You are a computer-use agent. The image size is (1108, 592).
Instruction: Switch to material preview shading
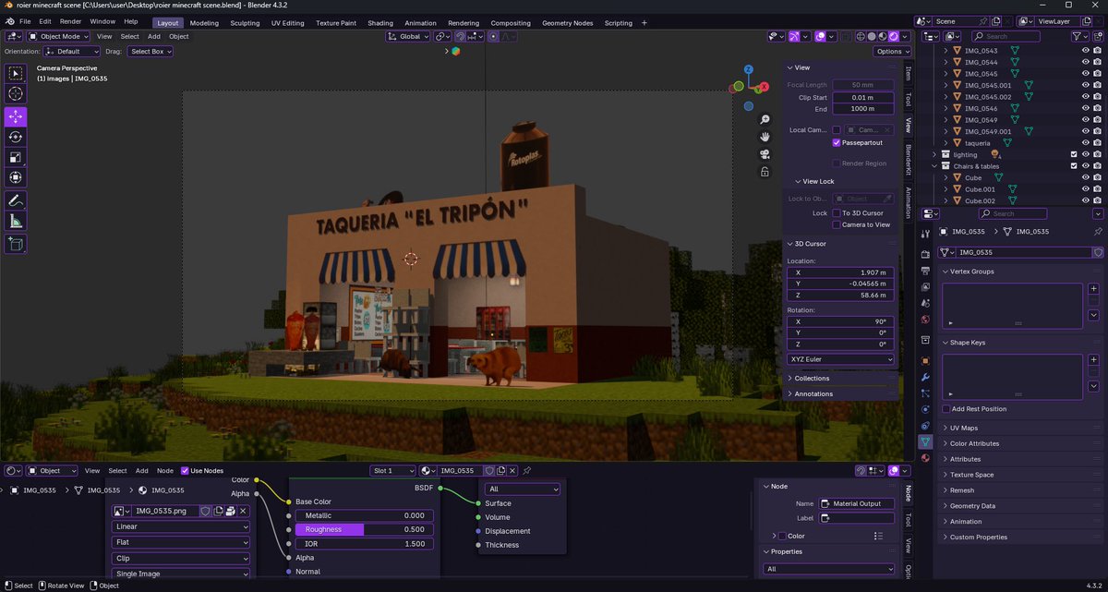tap(885, 36)
